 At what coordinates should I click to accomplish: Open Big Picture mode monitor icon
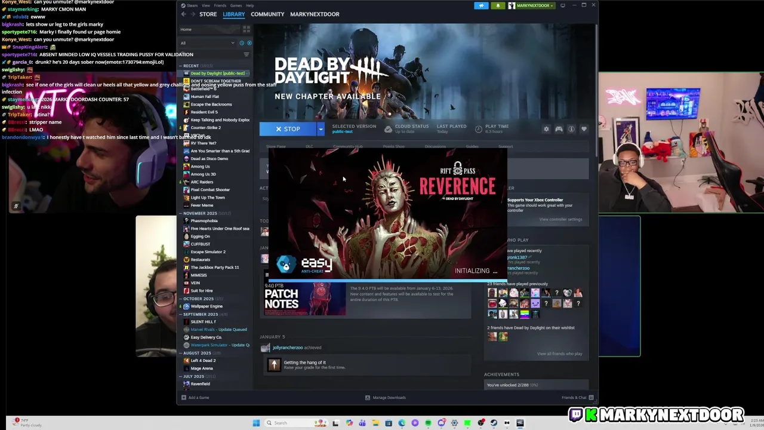tap(563, 5)
